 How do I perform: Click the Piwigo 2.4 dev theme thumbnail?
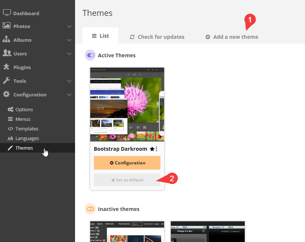208,232
